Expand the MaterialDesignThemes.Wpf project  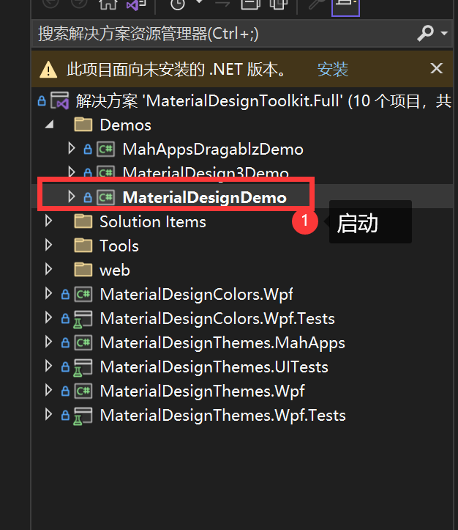[48, 391]
